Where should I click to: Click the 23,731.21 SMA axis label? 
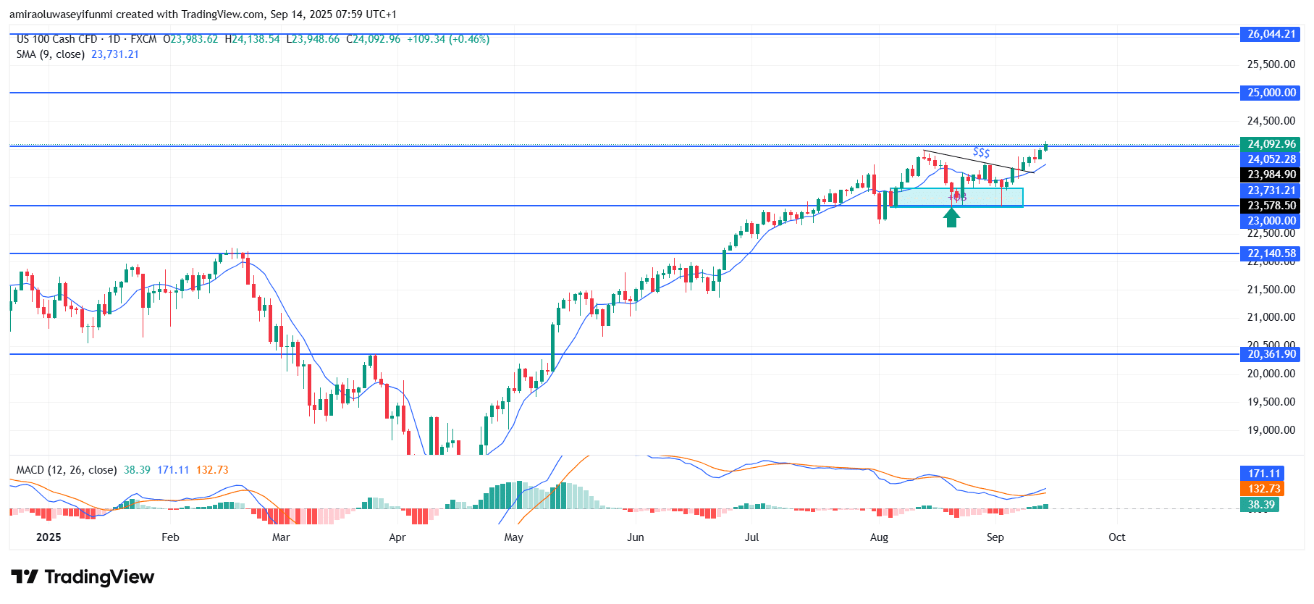click(x=1271, y=190)
